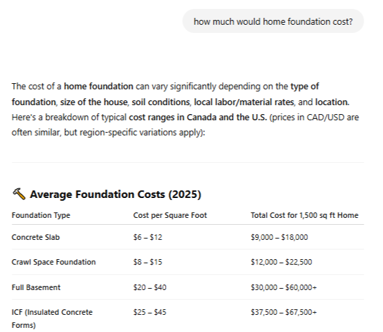The width and height of the screenshot is (383, 332).
Task: Click the $8 – $15 price cell
Action: (x=148, y=262)
